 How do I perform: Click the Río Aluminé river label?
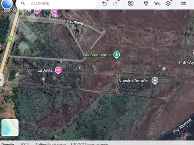(x=182, y=126)
